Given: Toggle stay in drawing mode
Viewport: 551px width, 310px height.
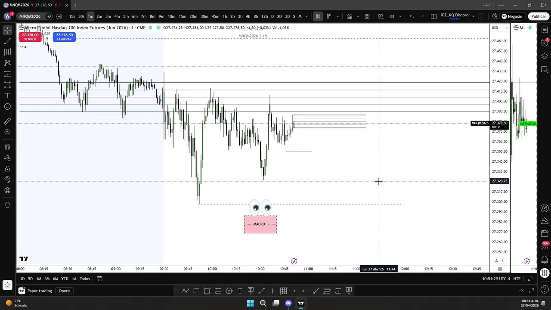Looking at the screenshot, I should click(7, 158).
